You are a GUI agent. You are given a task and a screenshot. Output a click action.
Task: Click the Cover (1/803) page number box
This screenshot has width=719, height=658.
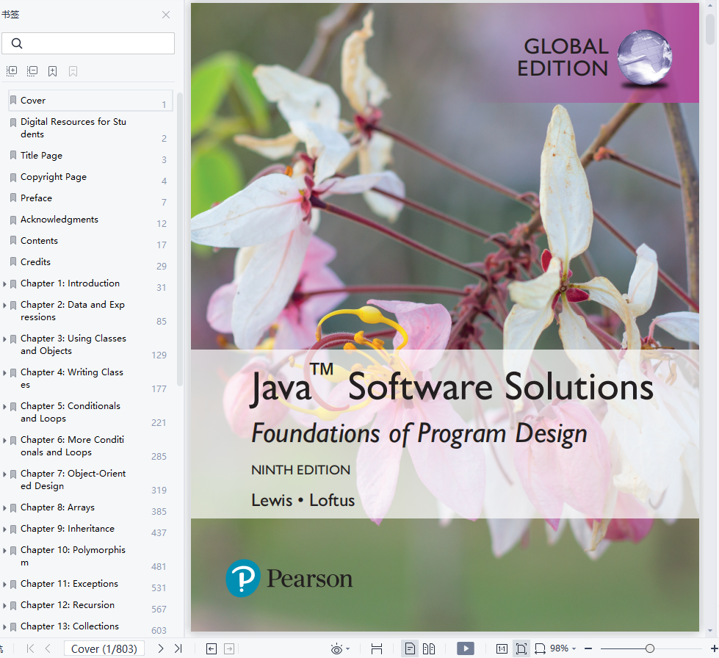tap(104, 648)
